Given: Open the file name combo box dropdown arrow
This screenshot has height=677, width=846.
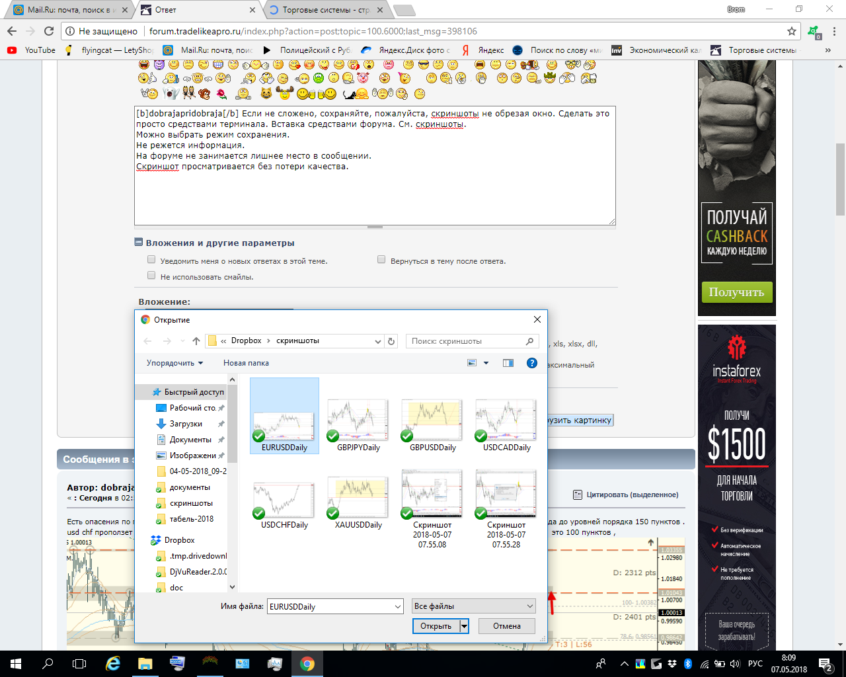Looking at the screenshot, I should coord(398,606).
